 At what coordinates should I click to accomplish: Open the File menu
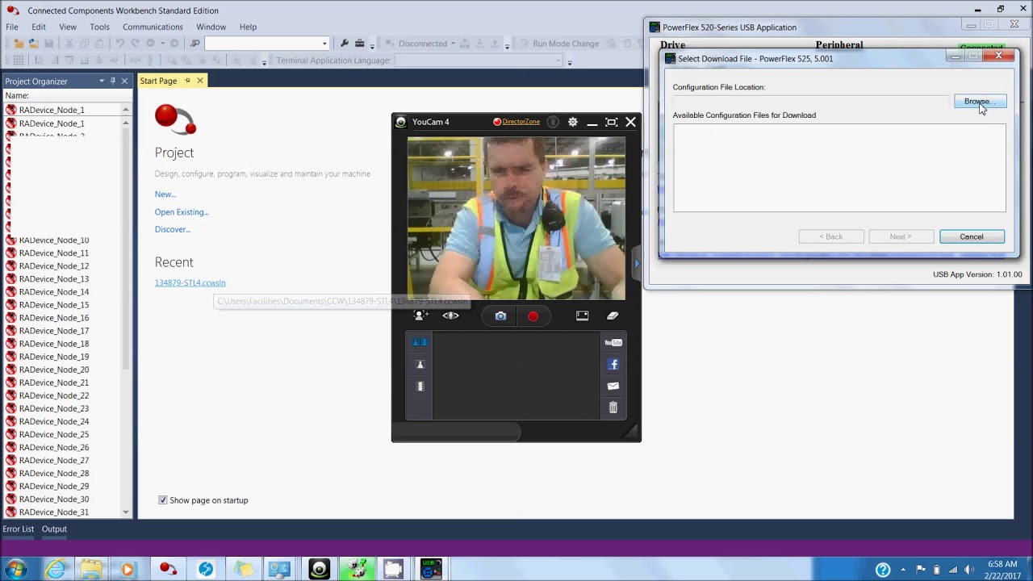tap(12, 27)
